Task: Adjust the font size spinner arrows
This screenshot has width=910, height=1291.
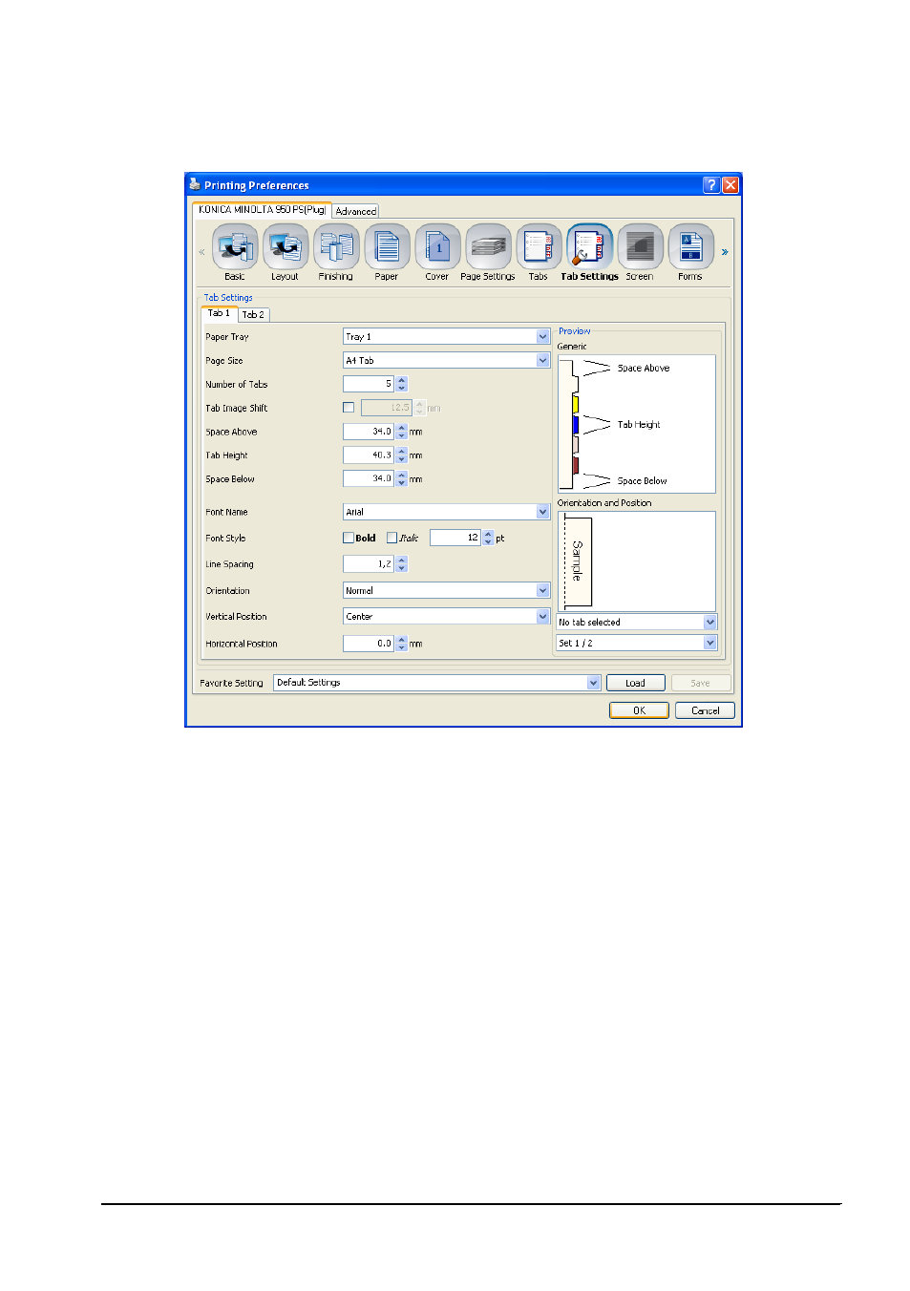Action: (488, 538)
